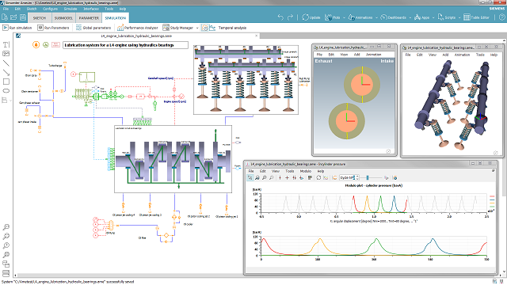Viewport: 507px width, 285px height.
Task: Open Animation menu in Exhaust/Intake animation window
Action: tap(373, 55)
